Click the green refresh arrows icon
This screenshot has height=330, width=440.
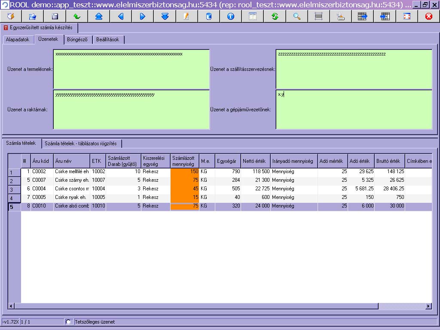click(275, 16)
